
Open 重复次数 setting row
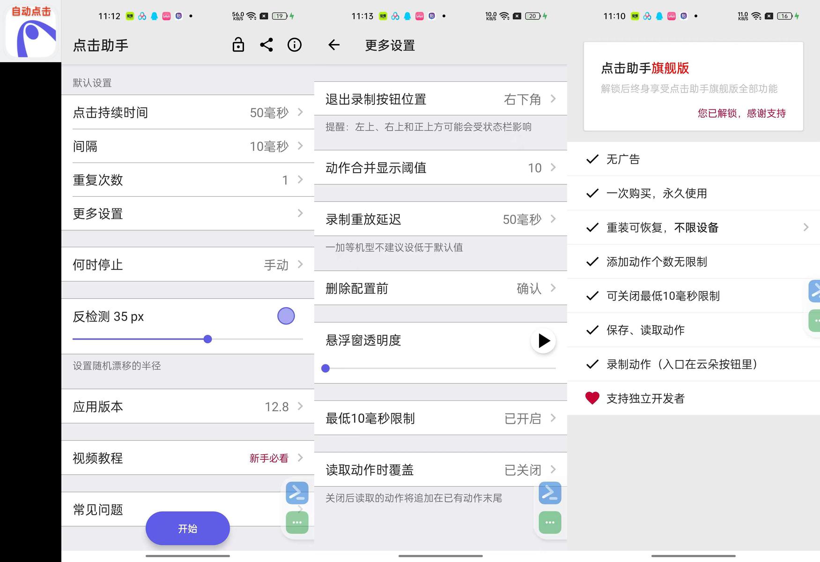point(188,180)
